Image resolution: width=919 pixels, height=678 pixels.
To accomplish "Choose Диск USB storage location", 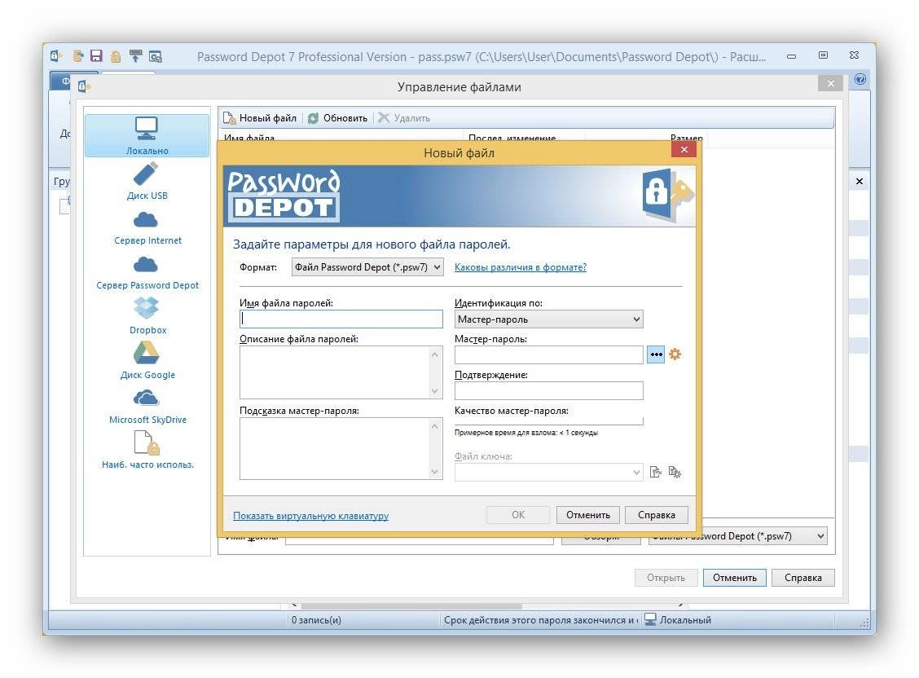I will [147, 182].
